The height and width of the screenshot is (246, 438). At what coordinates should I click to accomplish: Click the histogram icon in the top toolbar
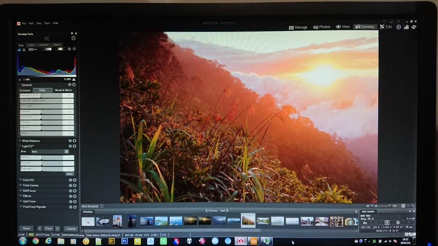click(406, 27)
